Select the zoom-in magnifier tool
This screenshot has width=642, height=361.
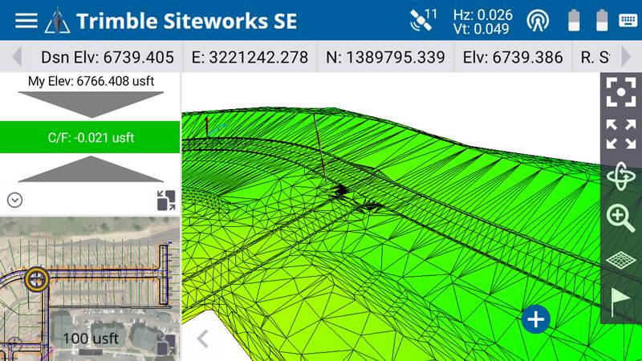620,218
